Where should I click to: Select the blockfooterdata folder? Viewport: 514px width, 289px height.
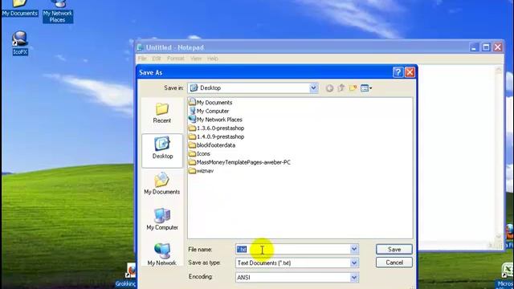(x=212, y=144)
